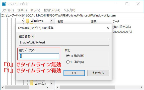Image resolution: width=144 pixels, height=90 pixels.
Task: Open the お気に入り(A) menu
Action: pos(52,10)
